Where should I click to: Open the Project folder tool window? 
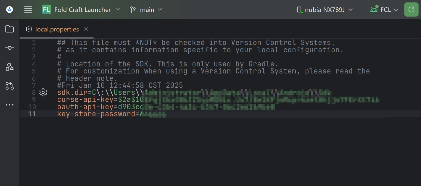(10, 29)
